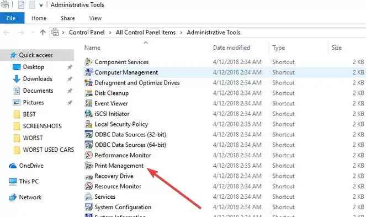
Task: Navigate to All Control Panel Items breadcrumb
Action: pyautogui.click(x=146, y=33)
